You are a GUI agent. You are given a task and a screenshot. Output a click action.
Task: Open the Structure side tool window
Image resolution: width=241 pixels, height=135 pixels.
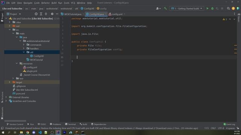[x=2, y=97]
